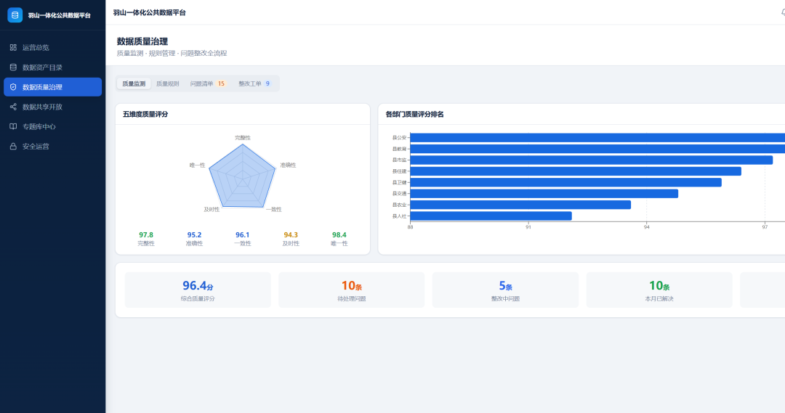Click the orange 15 badge on 问题清单
Image resolution: width=785 pixels, height=413 pixels.
[x=221, y=83]
